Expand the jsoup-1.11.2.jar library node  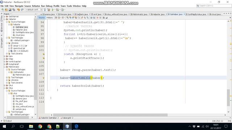(x=9, y=46)
